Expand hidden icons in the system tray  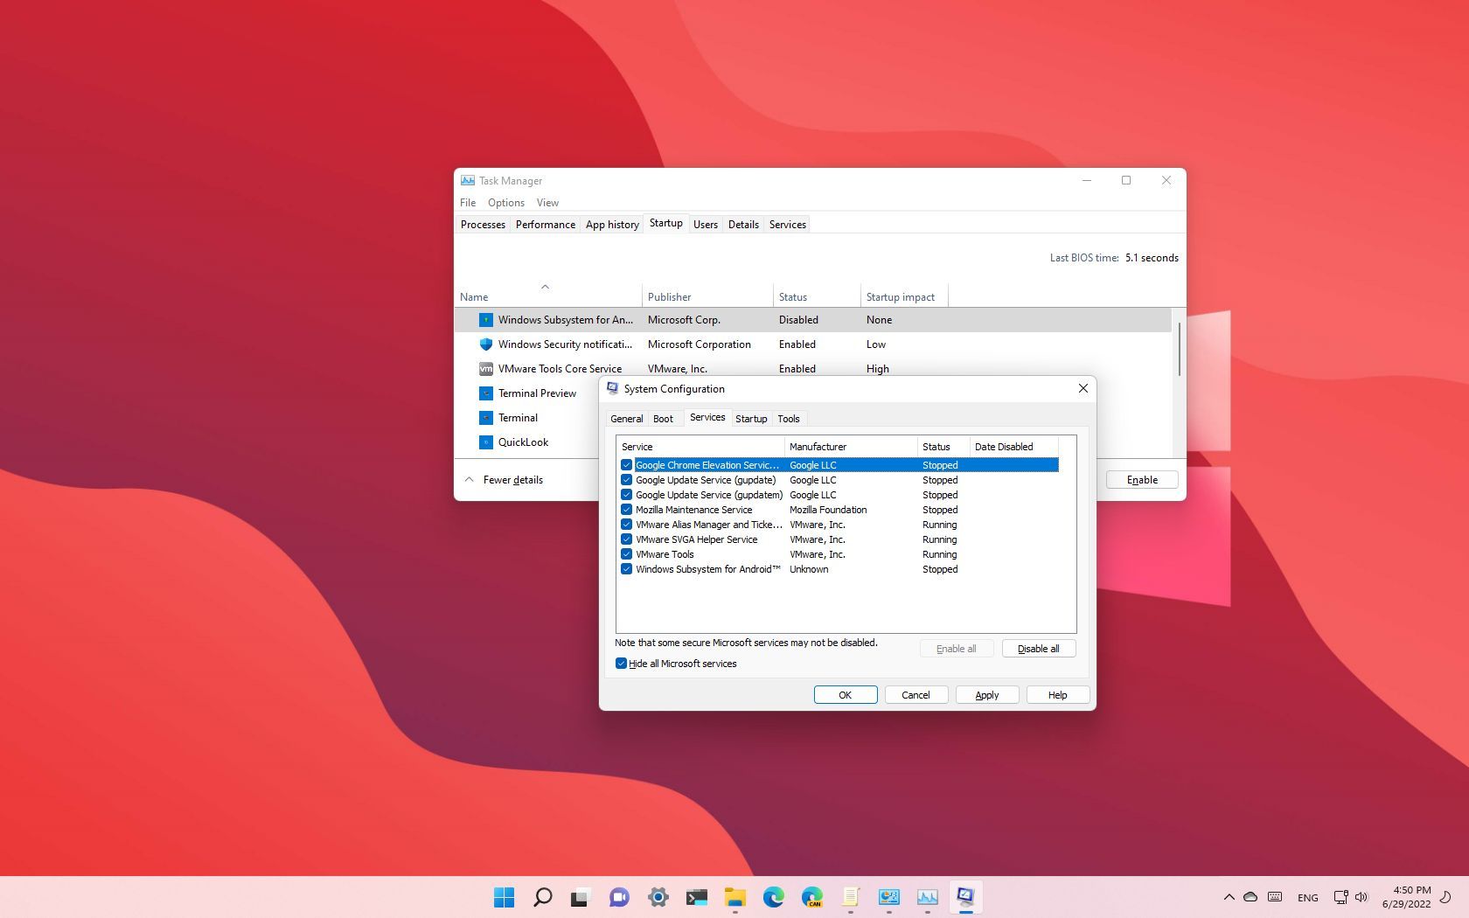(1229, 897)
